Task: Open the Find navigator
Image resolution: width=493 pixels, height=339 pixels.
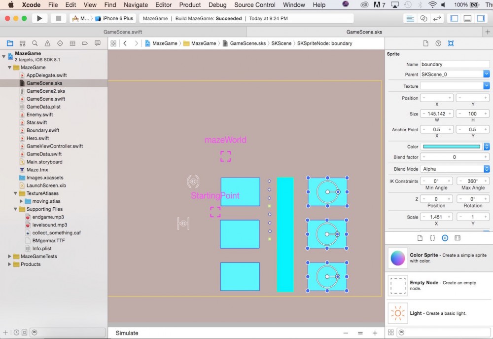Action: pyautogui.click(x=34, y=43)
